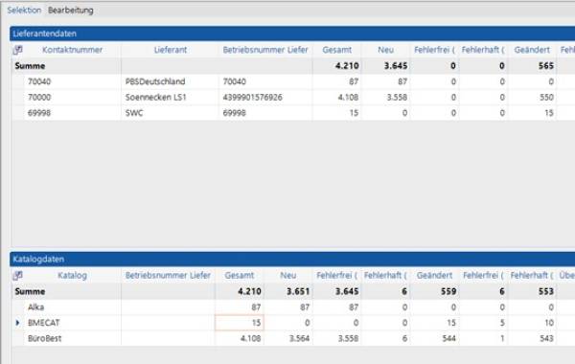The width and height of the screenshot is (575, 364).
Task: Click the Gesamt header in Lieferantendaten
Action: [337, 50]
